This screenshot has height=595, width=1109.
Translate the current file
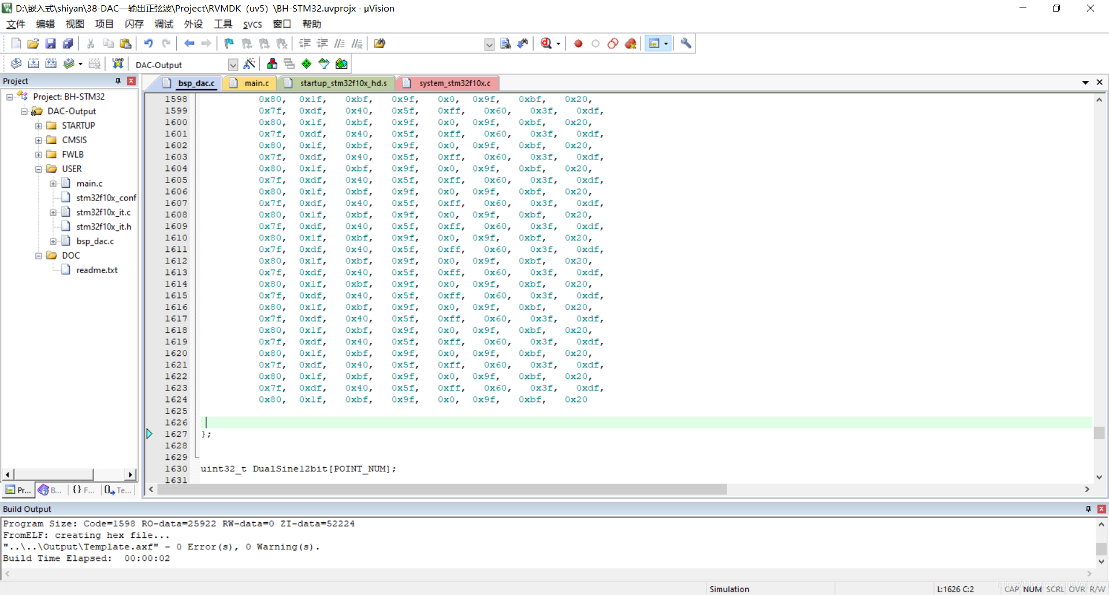[x=16, y=64]
